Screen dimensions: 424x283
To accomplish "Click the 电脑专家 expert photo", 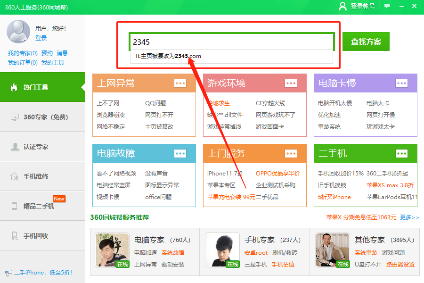I will click(x=112, y=250).
